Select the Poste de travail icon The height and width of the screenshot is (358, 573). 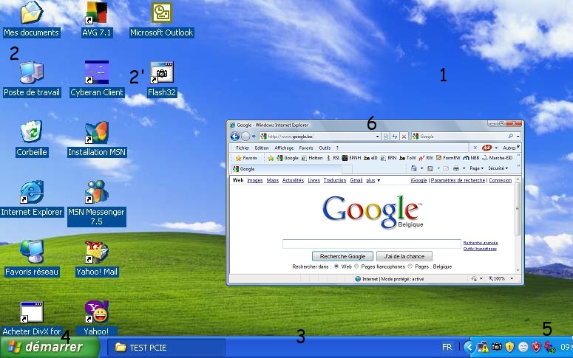point(32,72)
